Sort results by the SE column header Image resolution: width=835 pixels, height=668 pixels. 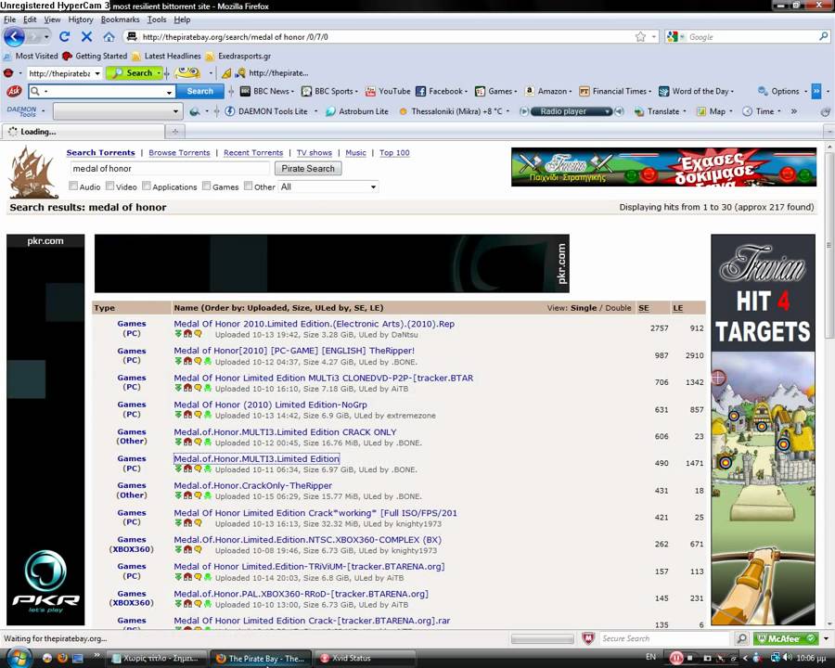pos(644,308)
